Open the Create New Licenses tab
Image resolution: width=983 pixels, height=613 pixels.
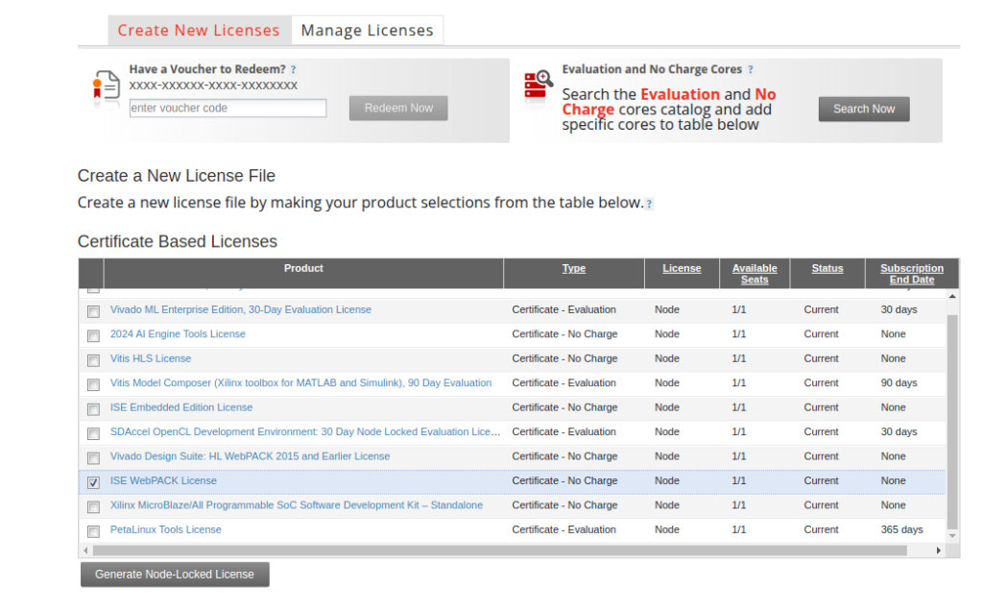(x=199, y=30)
